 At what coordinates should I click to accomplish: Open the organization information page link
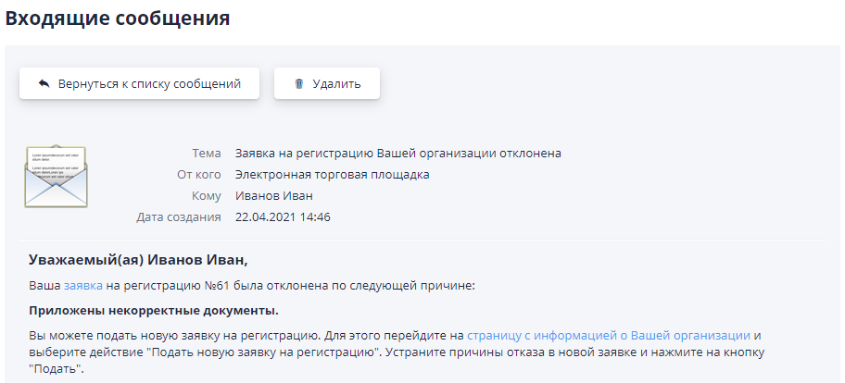pos(608,335)
